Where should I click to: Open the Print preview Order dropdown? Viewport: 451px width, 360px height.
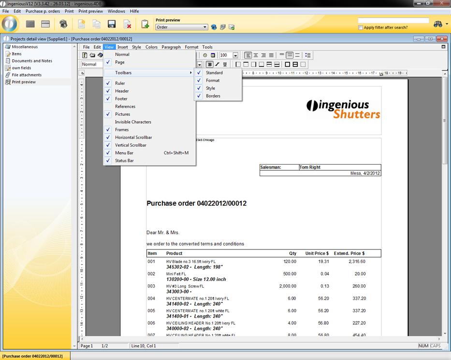tap(205, 28)
